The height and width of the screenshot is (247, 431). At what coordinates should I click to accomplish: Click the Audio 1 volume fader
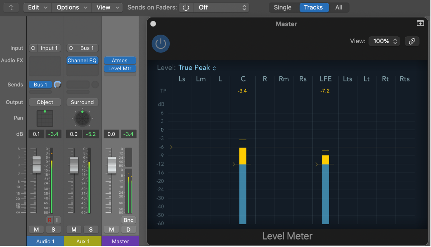point(36,165)
